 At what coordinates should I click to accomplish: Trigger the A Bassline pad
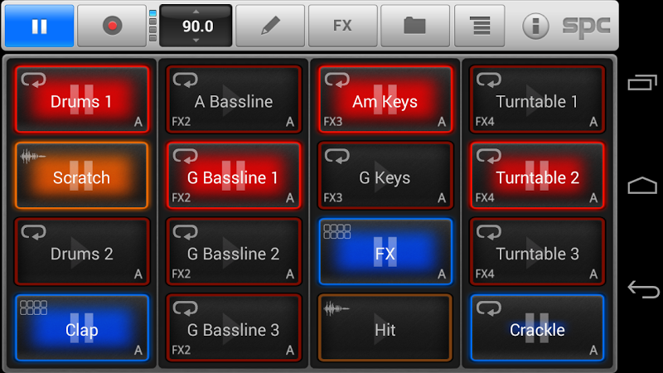point(234,99)
